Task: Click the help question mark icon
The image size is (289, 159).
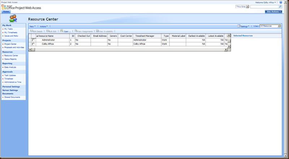Action: 281,3
